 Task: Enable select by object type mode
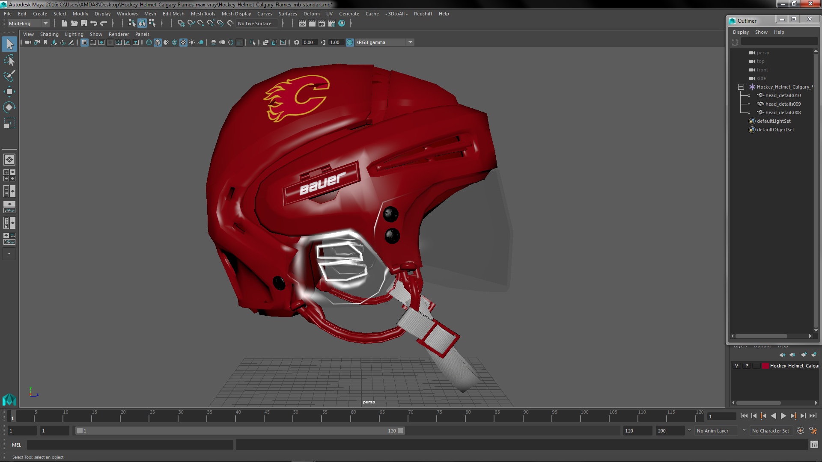click(x=142, y=24)
